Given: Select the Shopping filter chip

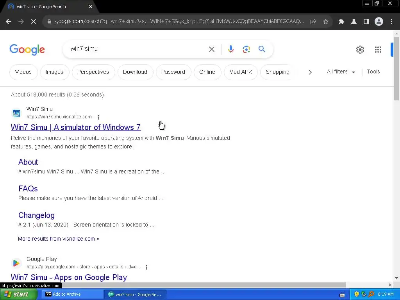Looking at the screenshot, I should click(x=278, y=72).
